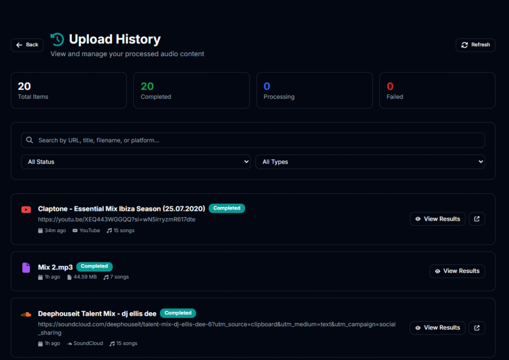Click the YouTube icon beside the Claptone entry
Screen dimensions: 509x360
(x=26, y=209)
